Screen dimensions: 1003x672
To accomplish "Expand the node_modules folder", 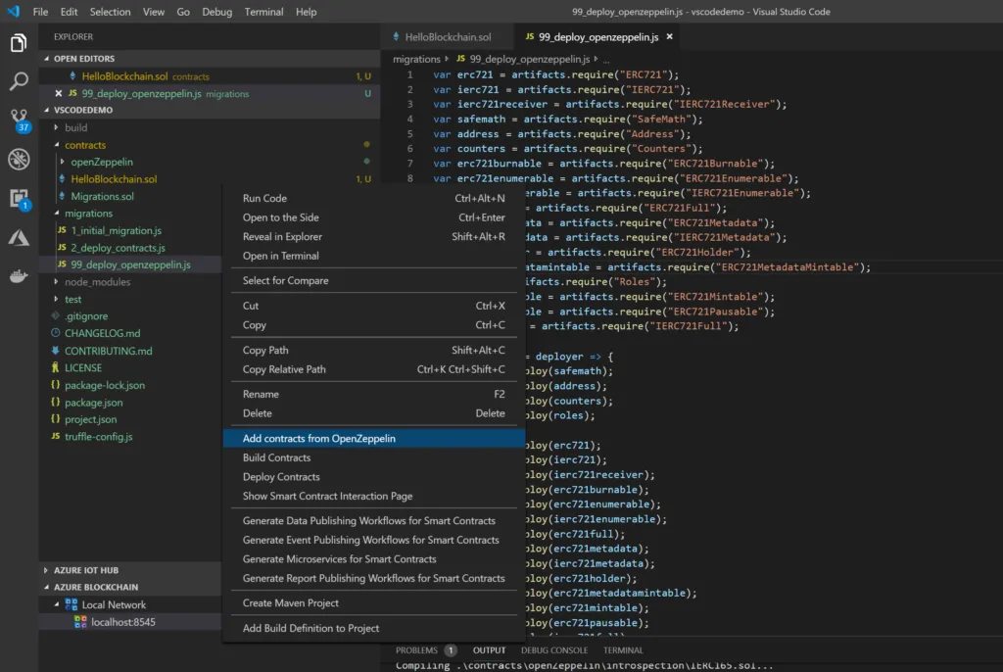I will coord(56,281).
